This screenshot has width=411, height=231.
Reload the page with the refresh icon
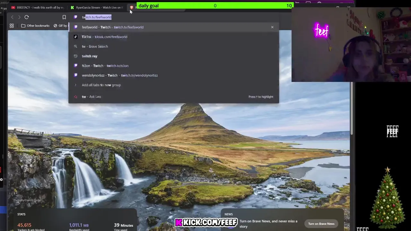point(27,17)
